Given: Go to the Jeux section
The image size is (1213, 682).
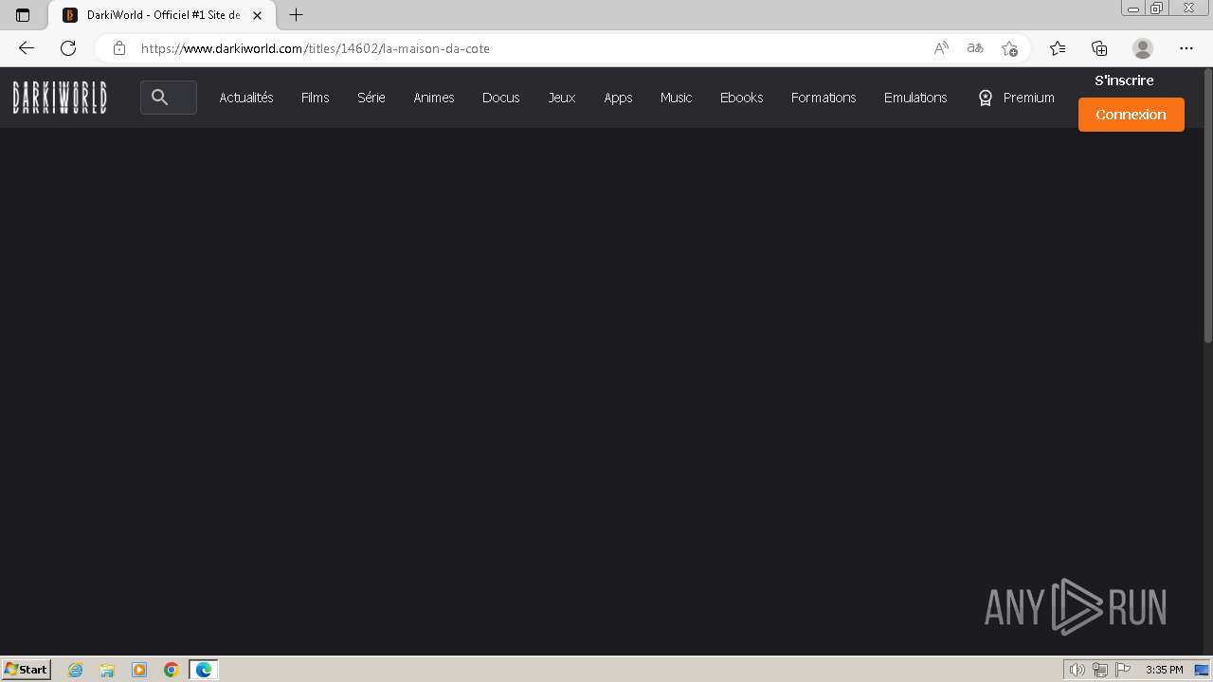Looking at the screenshot, I should pyautogui.click(x=562, y=98).
